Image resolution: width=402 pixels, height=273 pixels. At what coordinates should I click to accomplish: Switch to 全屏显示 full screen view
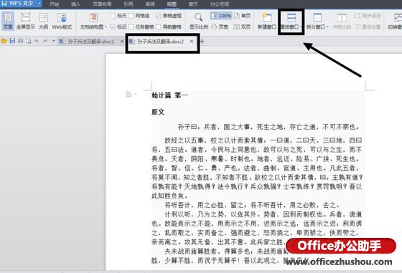tap(26, 21)
